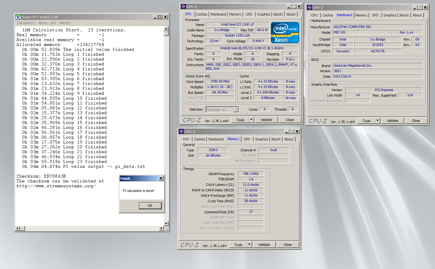Click Super PI vertical scrollbar down arrow
435x269 pixels.
[166, 223]
